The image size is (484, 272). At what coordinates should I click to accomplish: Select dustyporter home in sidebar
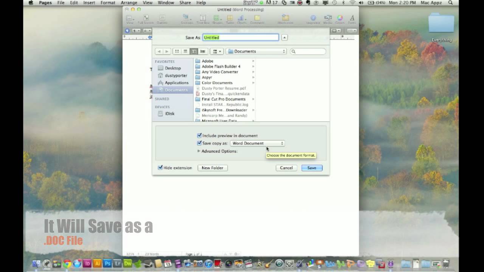(x=173, y=76)
